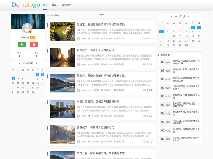Click the green WeChat icon button
This screenshot has width=213, height=159.
click(22, 44)
